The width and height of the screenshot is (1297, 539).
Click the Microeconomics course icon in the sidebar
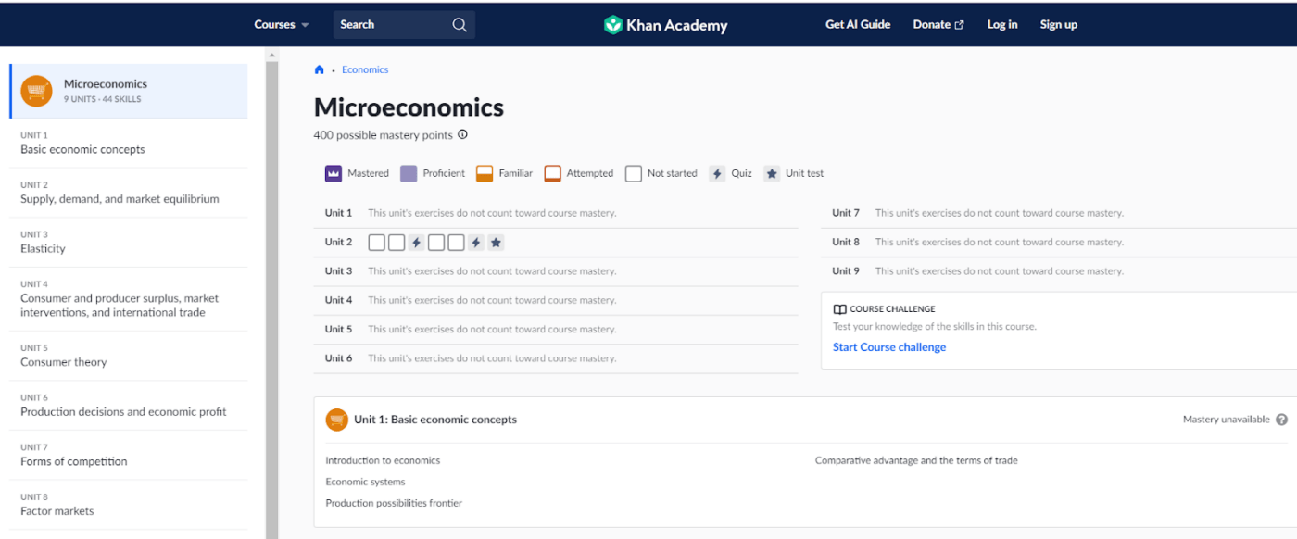(36, 91)
